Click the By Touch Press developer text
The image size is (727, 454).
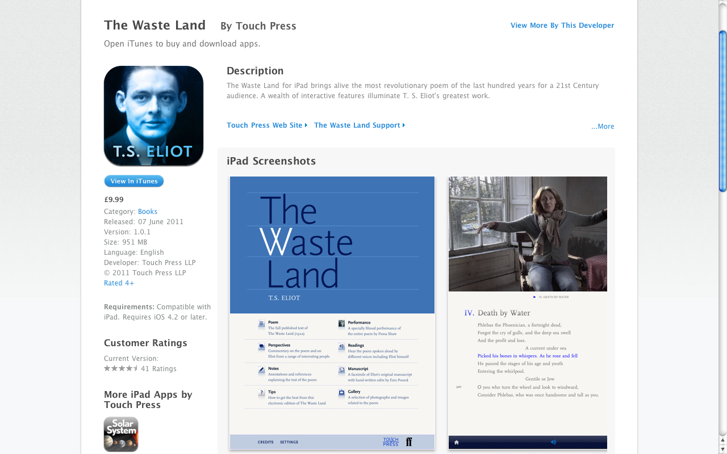point(258,26)
